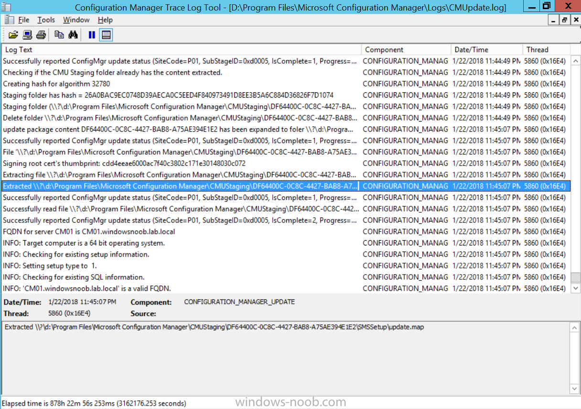Click the details text pane scrollbar up arrow

coord(575,327)
